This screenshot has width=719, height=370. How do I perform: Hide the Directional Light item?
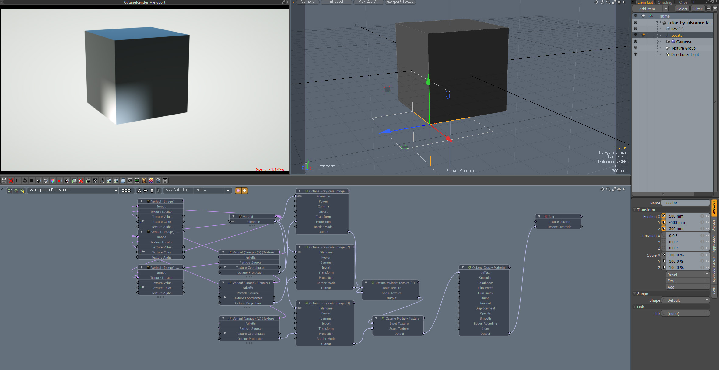[x=635, y=54]
